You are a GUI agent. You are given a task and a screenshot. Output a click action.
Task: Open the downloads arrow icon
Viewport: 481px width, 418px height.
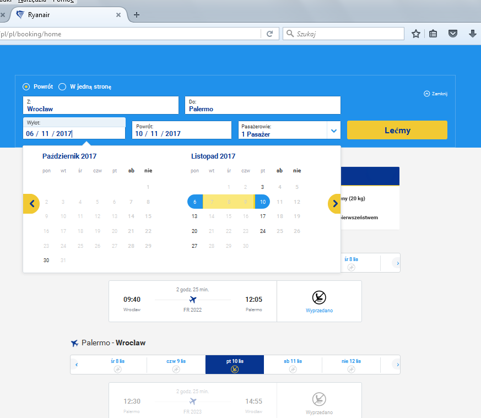(x=472, y=34)
